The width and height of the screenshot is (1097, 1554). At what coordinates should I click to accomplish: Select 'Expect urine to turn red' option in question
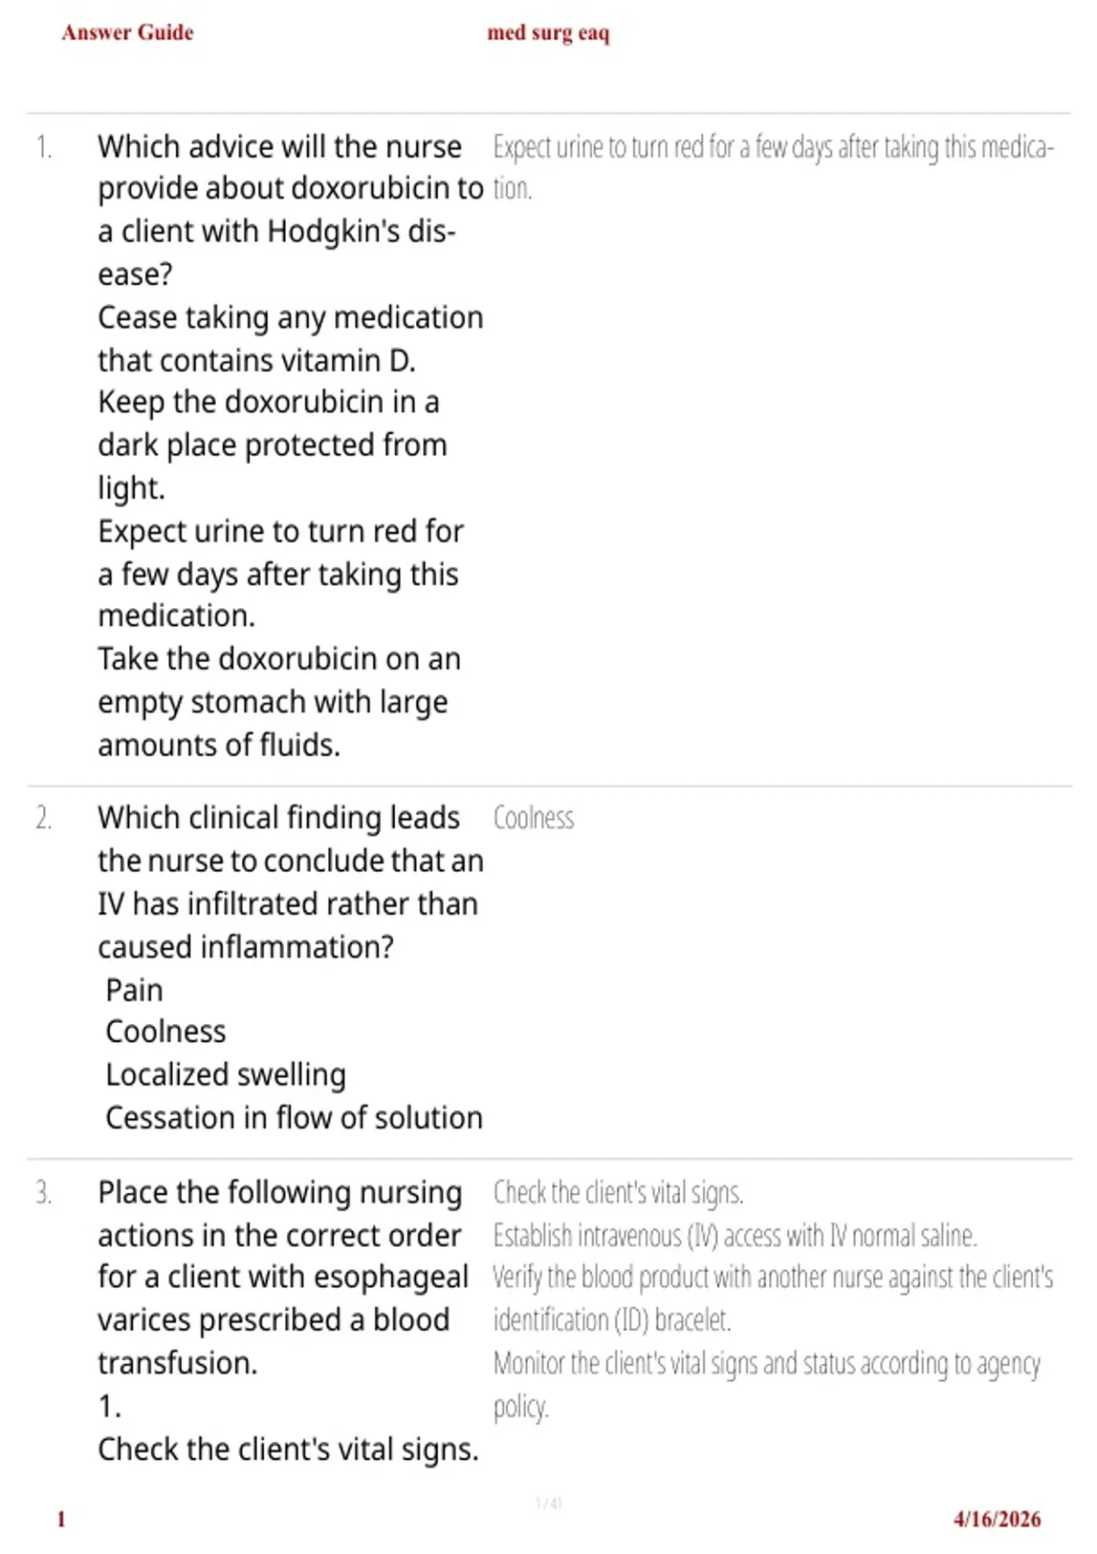click(281, 573)
